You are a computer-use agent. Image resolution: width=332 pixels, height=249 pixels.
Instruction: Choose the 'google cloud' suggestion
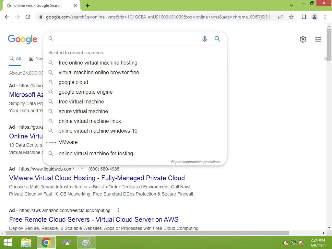135,82
